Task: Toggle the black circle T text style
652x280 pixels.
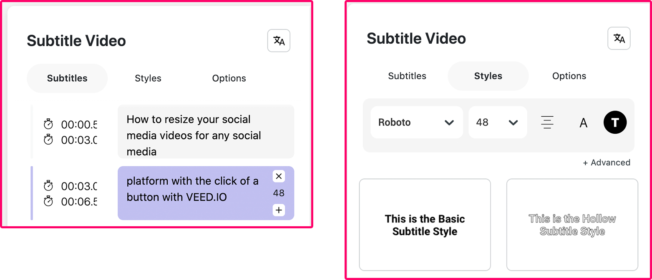Action: (615, 122)
